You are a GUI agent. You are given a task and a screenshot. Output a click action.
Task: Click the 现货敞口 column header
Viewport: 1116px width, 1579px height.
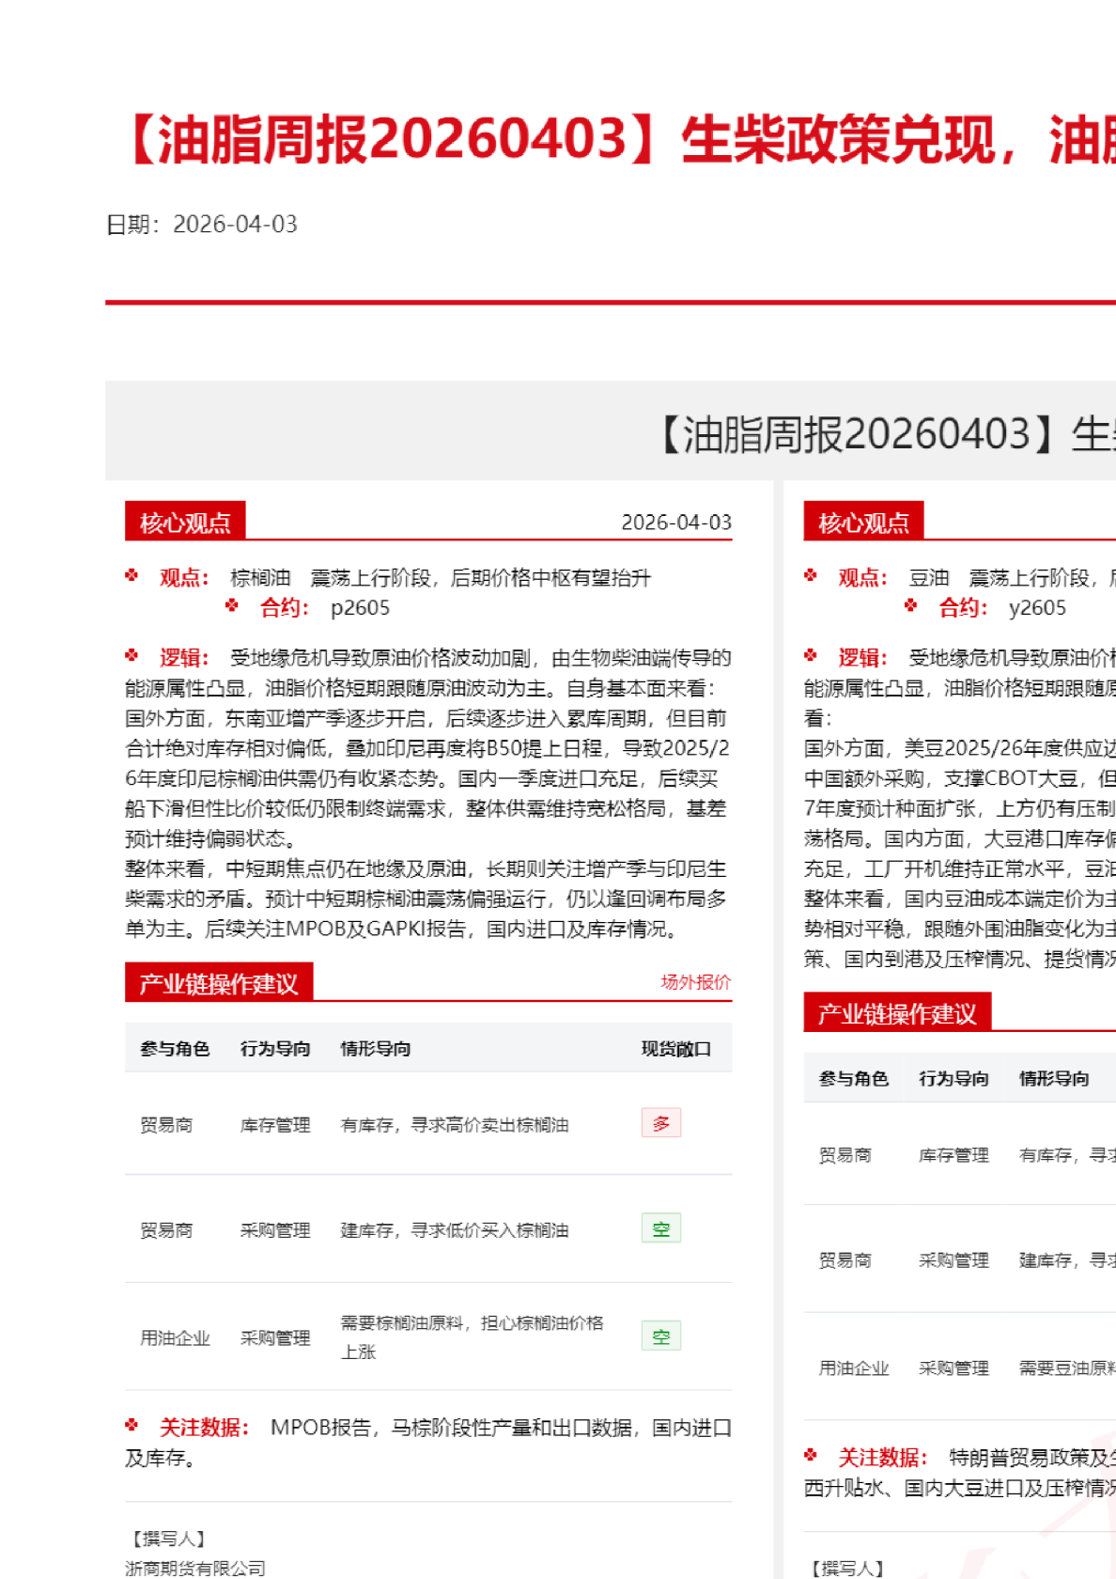pyautogui.click(x=676, y=1048)
